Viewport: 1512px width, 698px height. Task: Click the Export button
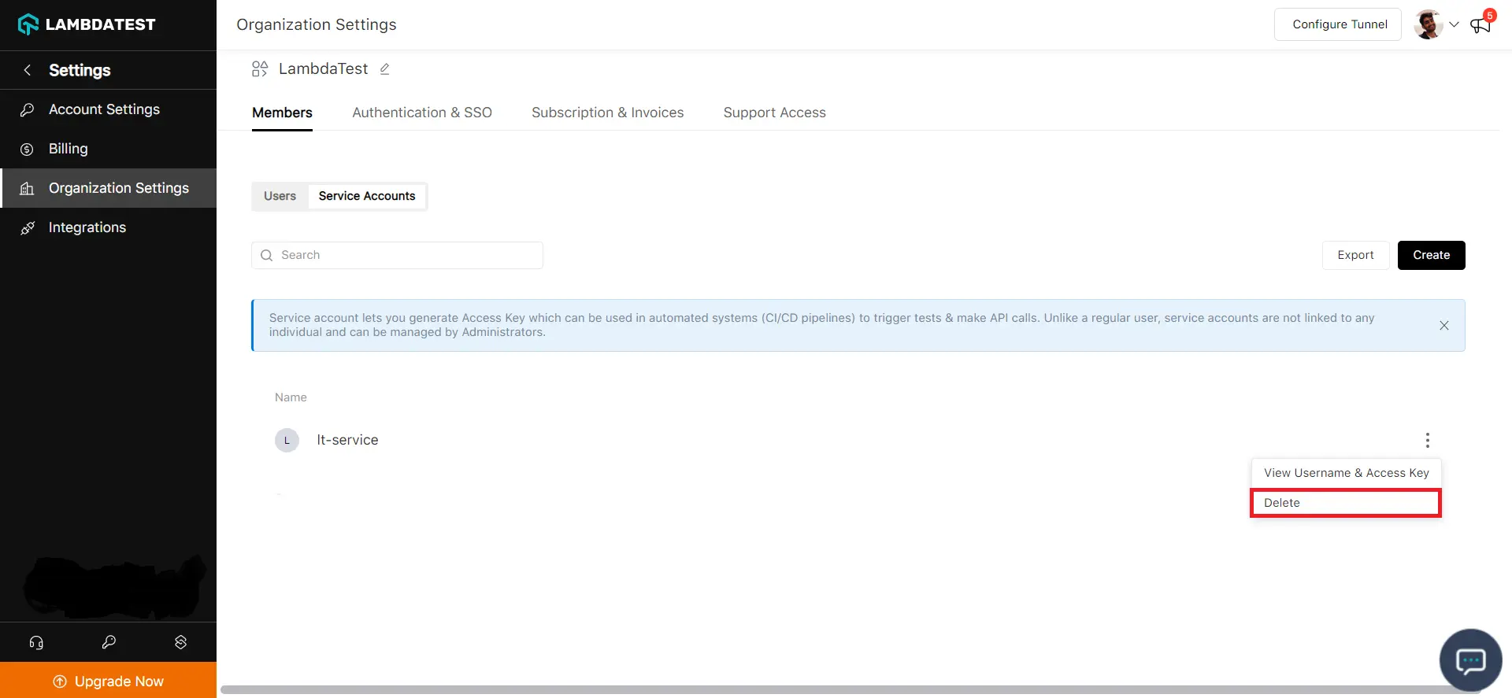click(x=1354, y=255)
